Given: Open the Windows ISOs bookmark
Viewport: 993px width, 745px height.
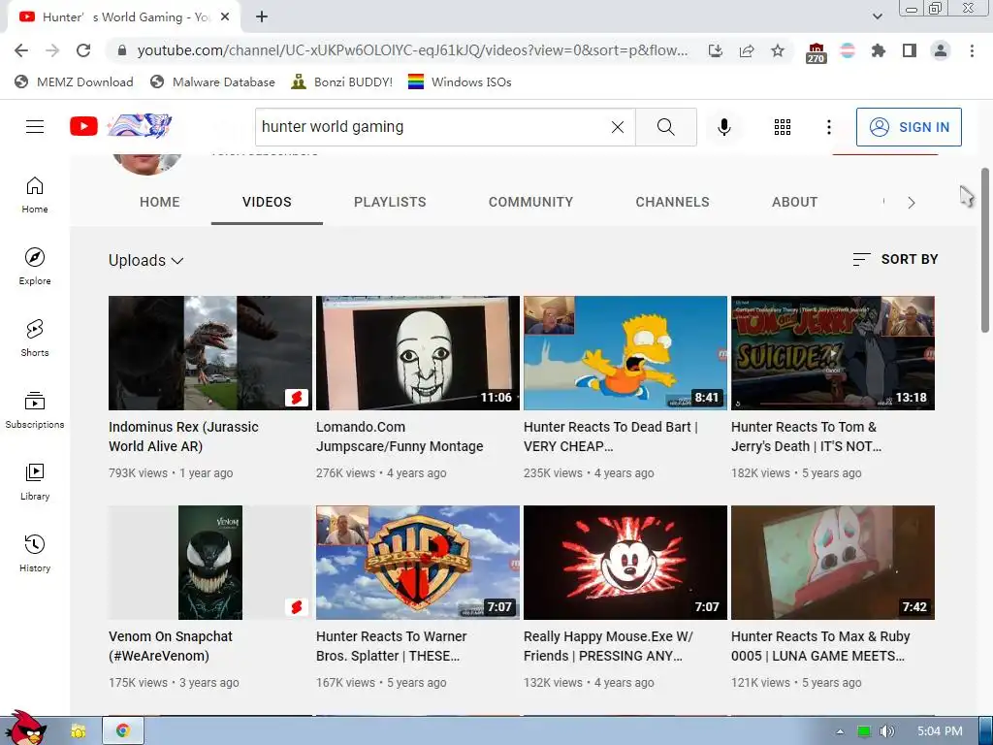Looking at the screenshot, I should tap(460, 81).
